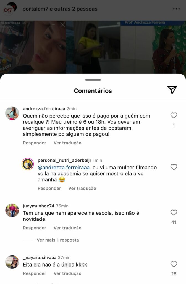Like personal_nutri_aderbaljr's reply with the heart
Screen dimensions: 186x284
click(174, 167)
